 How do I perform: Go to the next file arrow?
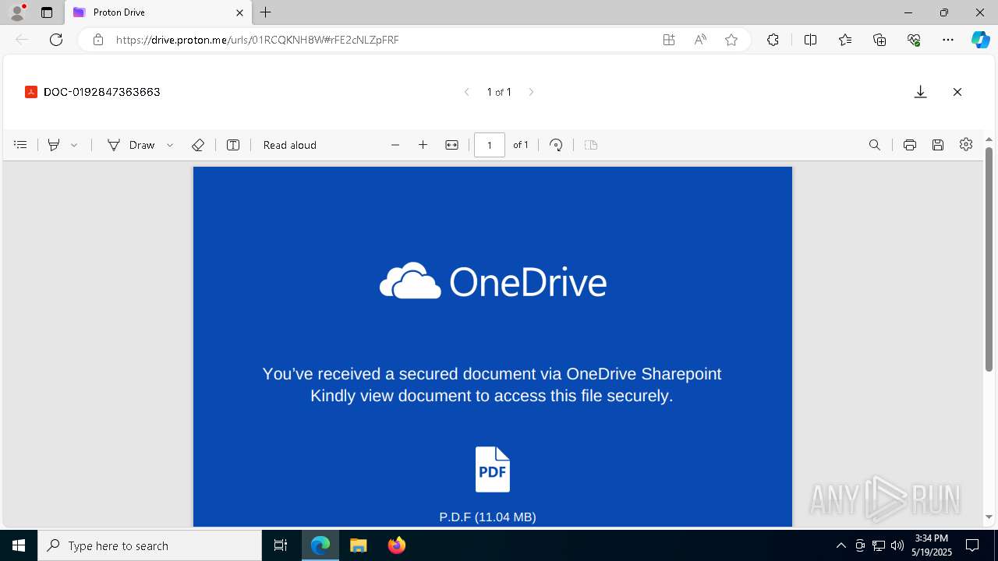coord(531,92)
